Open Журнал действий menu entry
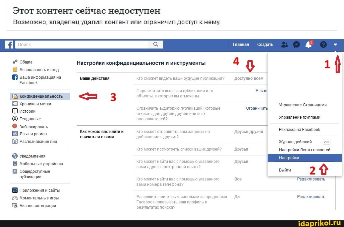Screen dimensions: 344x227 coord(295,142)
